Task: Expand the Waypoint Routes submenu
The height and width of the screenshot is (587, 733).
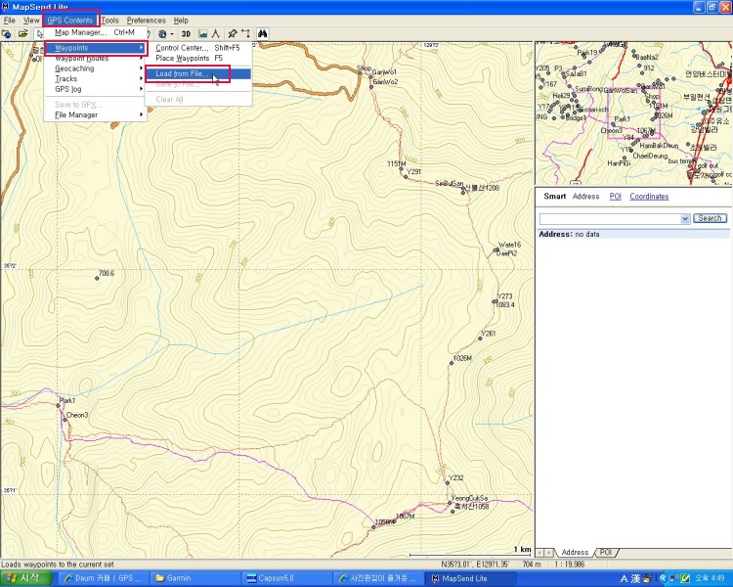Action: (x=95, y=59)
